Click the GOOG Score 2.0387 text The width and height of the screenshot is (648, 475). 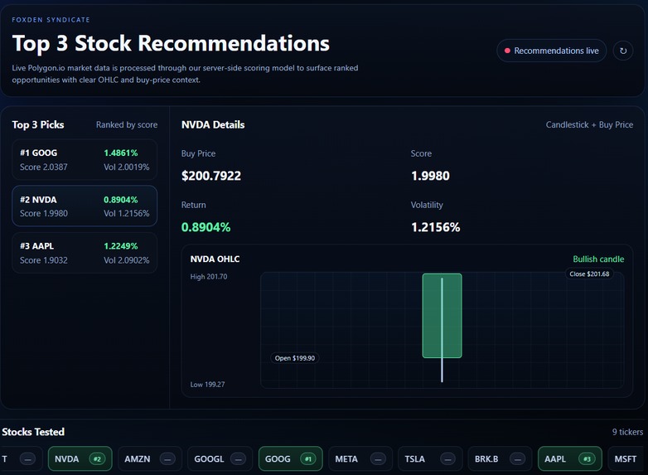[x=44, y=167]
